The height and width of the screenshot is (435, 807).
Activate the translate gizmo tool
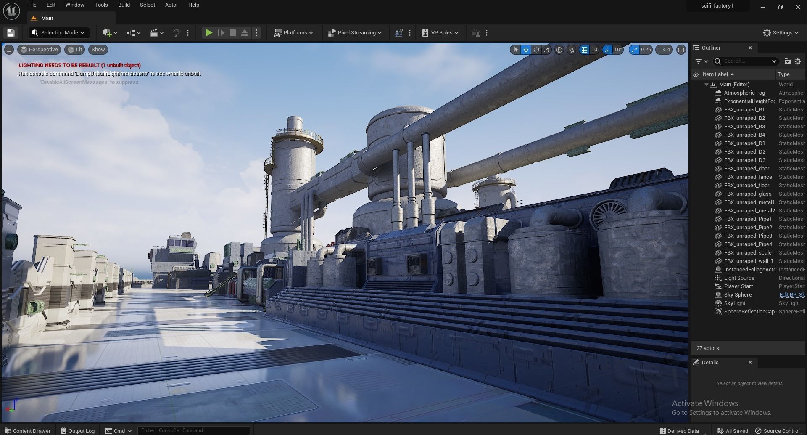click(x=526, y=50)
